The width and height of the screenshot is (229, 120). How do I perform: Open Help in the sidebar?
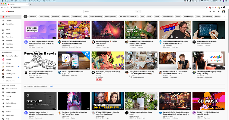click(11, 119)
